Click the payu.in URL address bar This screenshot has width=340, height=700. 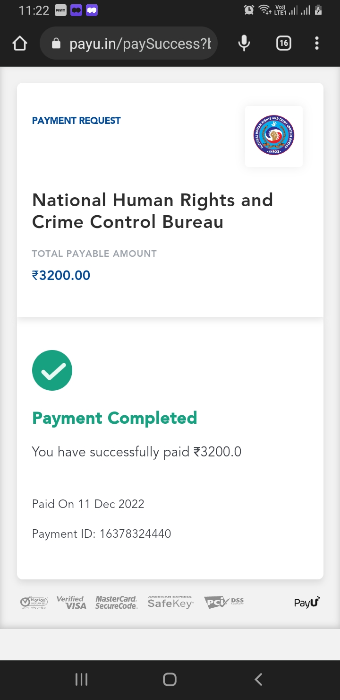pyautogui.click(x=140, y=44)
